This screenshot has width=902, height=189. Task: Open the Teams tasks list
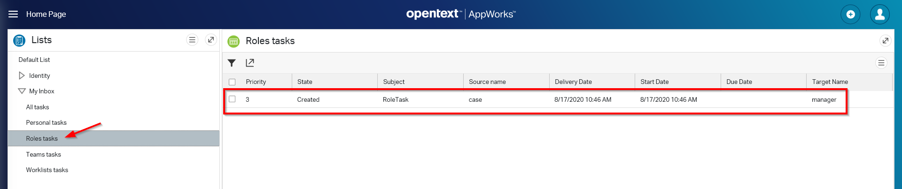click(x=43, y=154)
